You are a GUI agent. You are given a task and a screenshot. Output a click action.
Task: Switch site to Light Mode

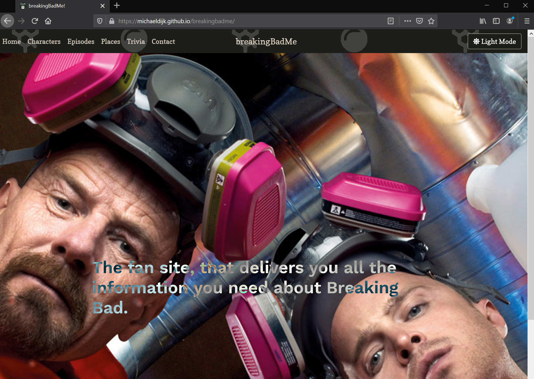coord(494,41)
